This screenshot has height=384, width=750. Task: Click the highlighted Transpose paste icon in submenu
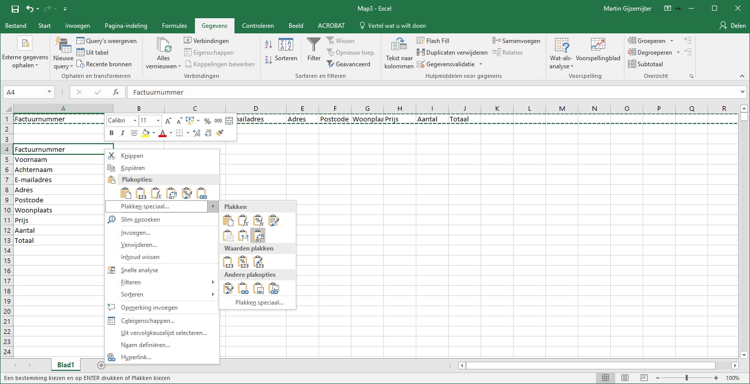pos(258,235)
